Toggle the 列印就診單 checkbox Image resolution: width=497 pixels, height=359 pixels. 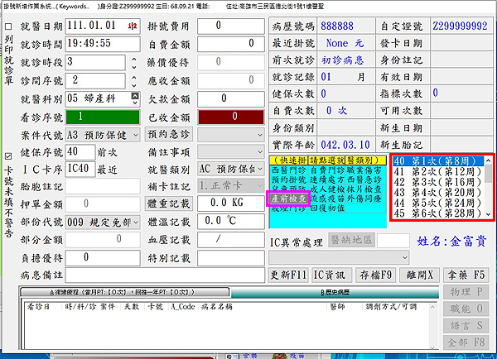pyautogui.click(x=7, y=26)
